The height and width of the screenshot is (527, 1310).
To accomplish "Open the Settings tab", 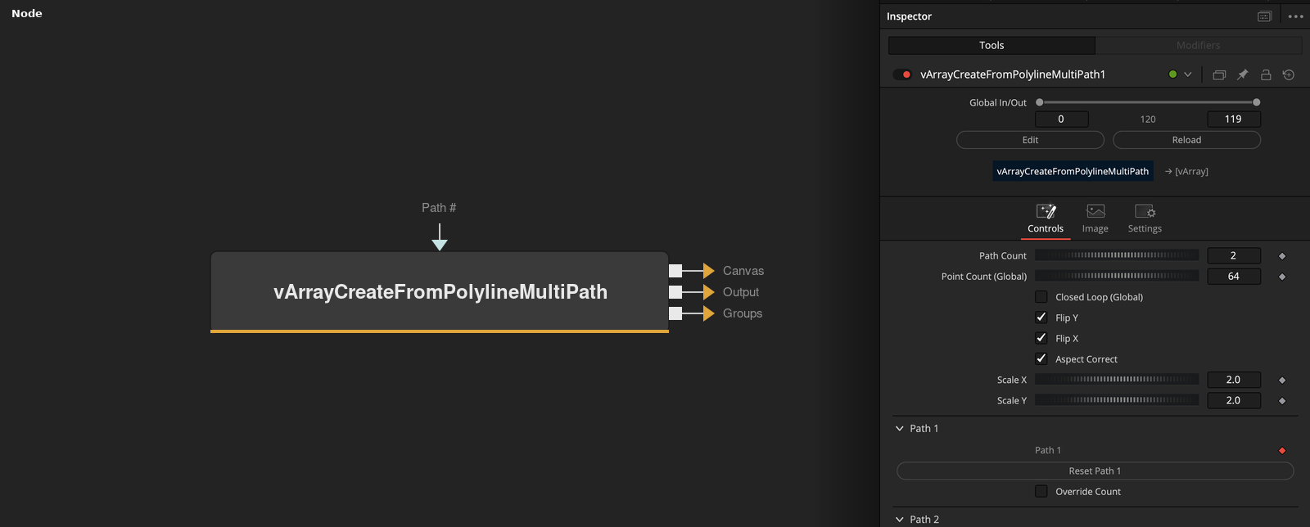I will (1145, 219).
